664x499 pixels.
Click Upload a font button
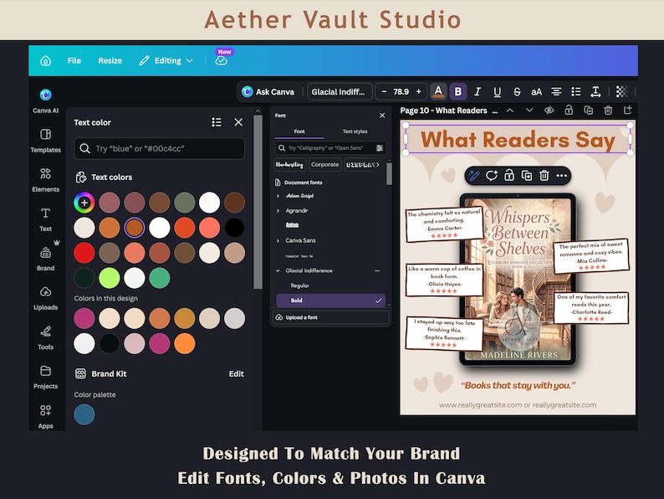click(330, 317)
